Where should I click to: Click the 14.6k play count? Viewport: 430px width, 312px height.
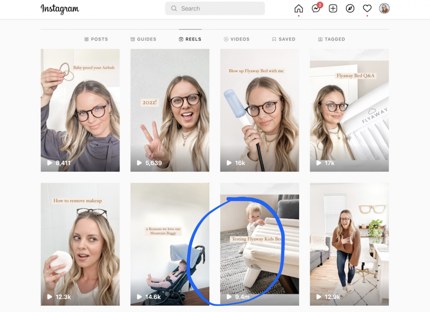click(153, 297)
